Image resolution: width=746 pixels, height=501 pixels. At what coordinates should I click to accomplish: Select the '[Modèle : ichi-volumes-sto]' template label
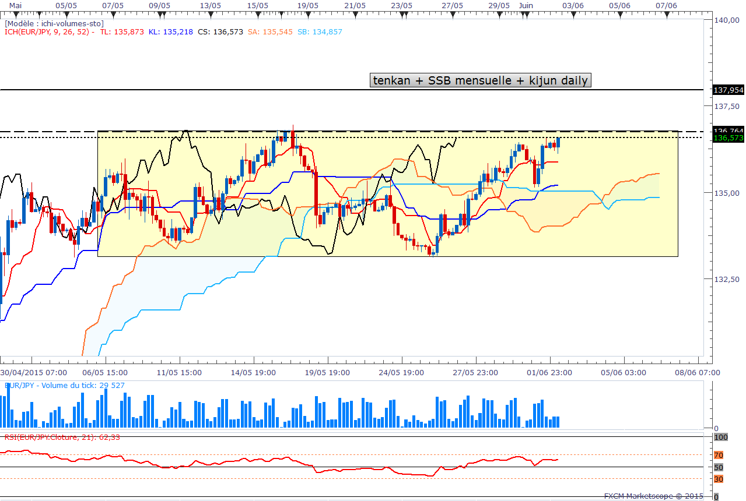click(x=54, y=23)
